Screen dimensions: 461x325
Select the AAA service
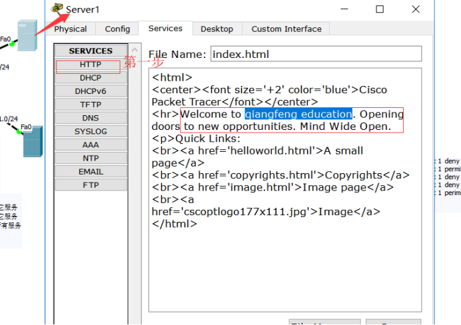tap(91, 145)
